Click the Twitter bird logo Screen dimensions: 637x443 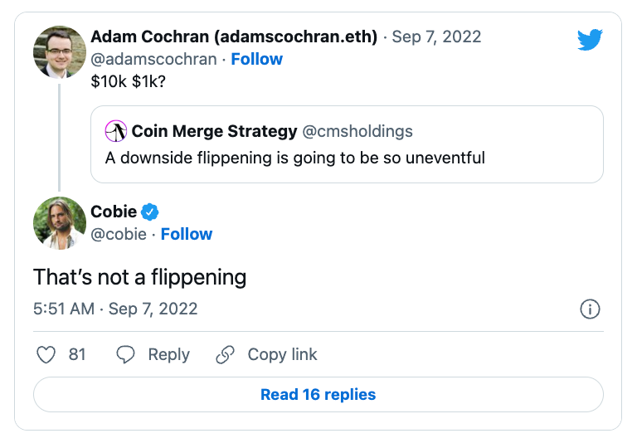point(590,40)
